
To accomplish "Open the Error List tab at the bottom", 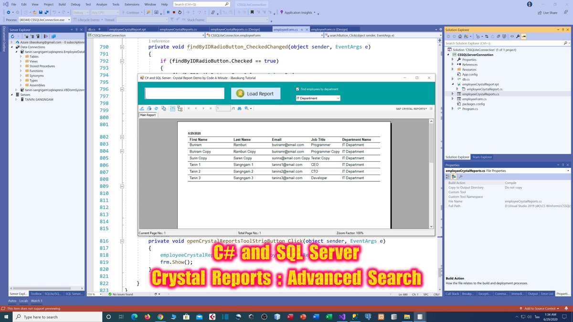I will point(547,294).
